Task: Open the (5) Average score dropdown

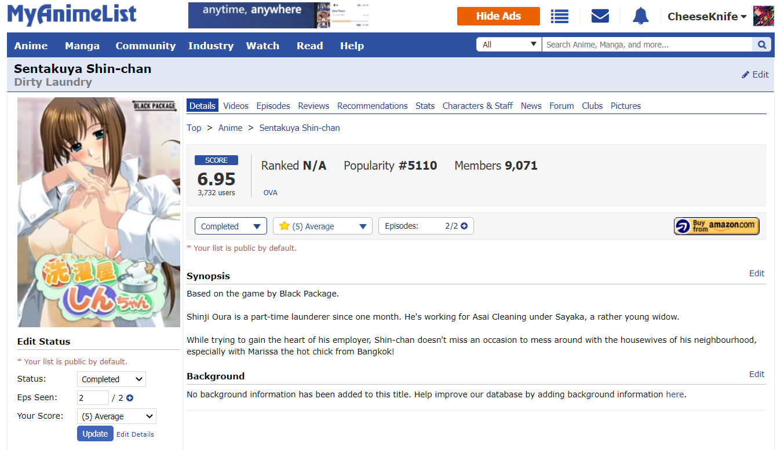Action: tap(322, 226)
